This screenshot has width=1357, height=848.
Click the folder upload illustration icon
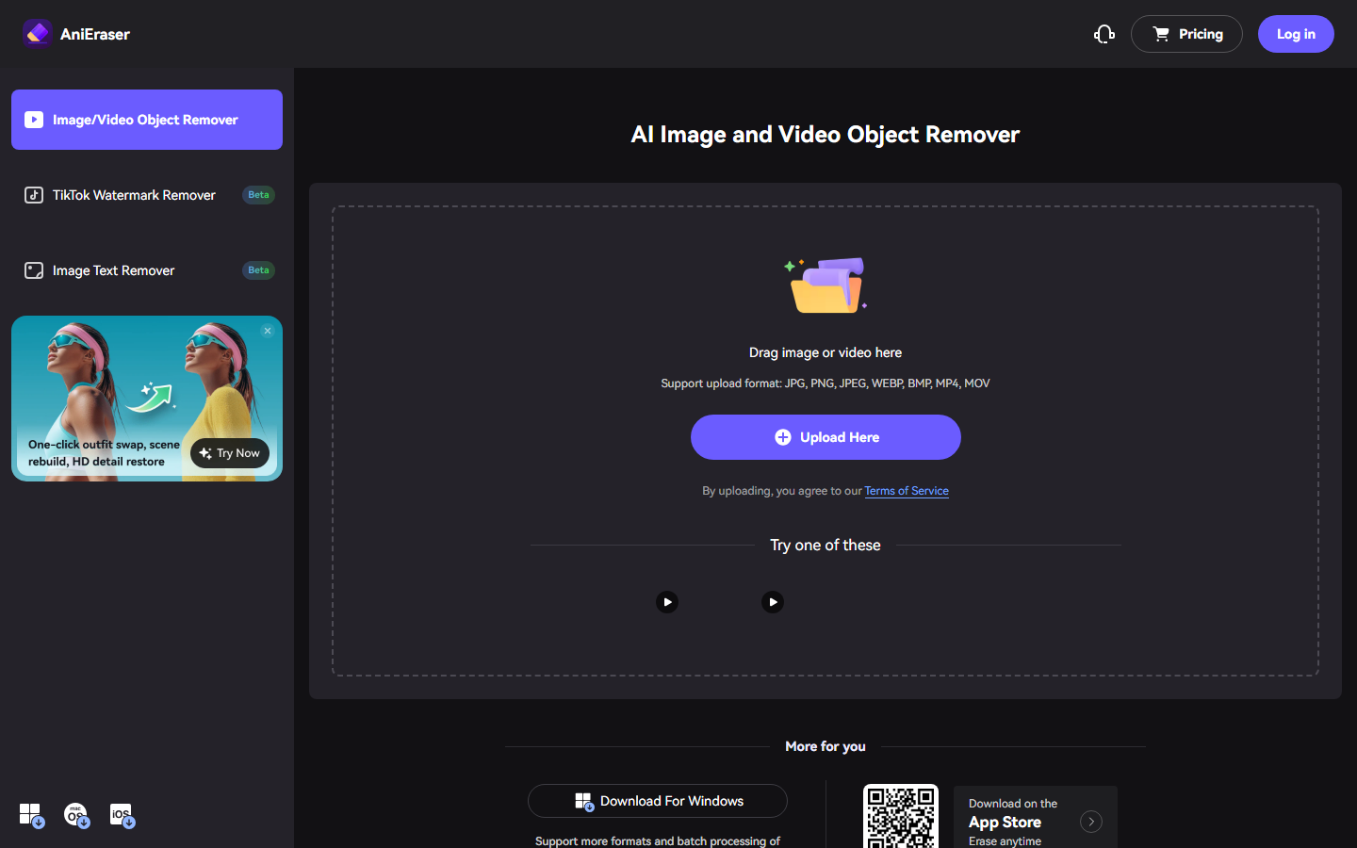tap(826, 285)
